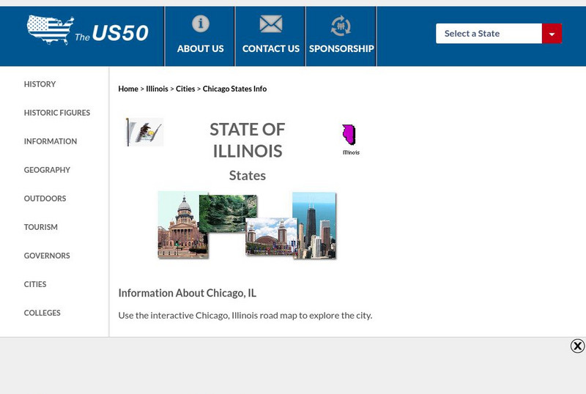The width and height of the screenshot is (586, 394).
Task: Go to Home in the breadcrumb
Action: coord(128,89)
